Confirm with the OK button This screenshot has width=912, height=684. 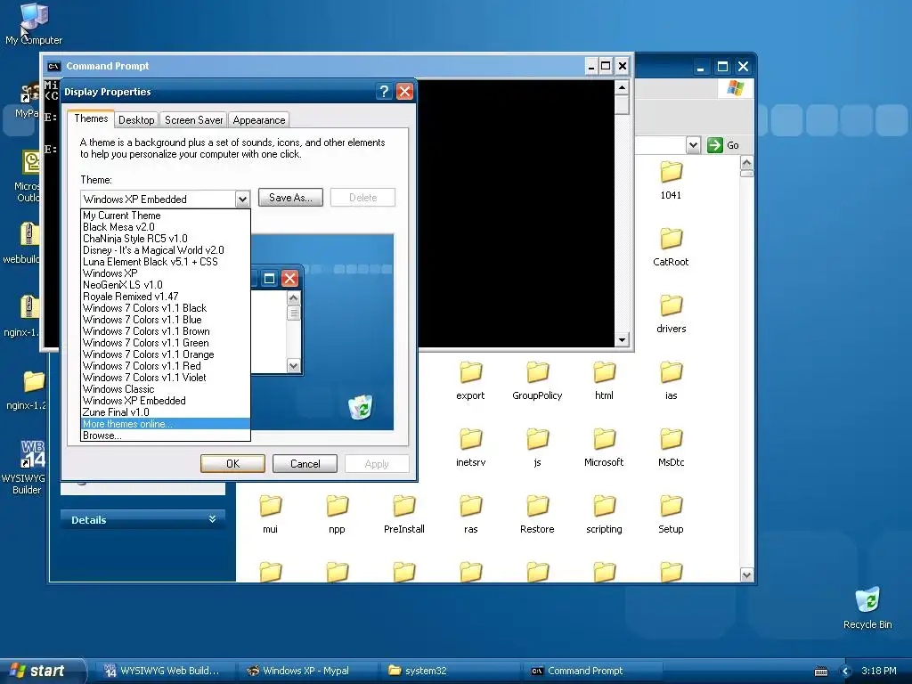[x=232, y=463]
